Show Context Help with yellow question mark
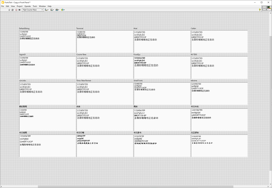Screen dimensions: 272x188 point(260,10)
